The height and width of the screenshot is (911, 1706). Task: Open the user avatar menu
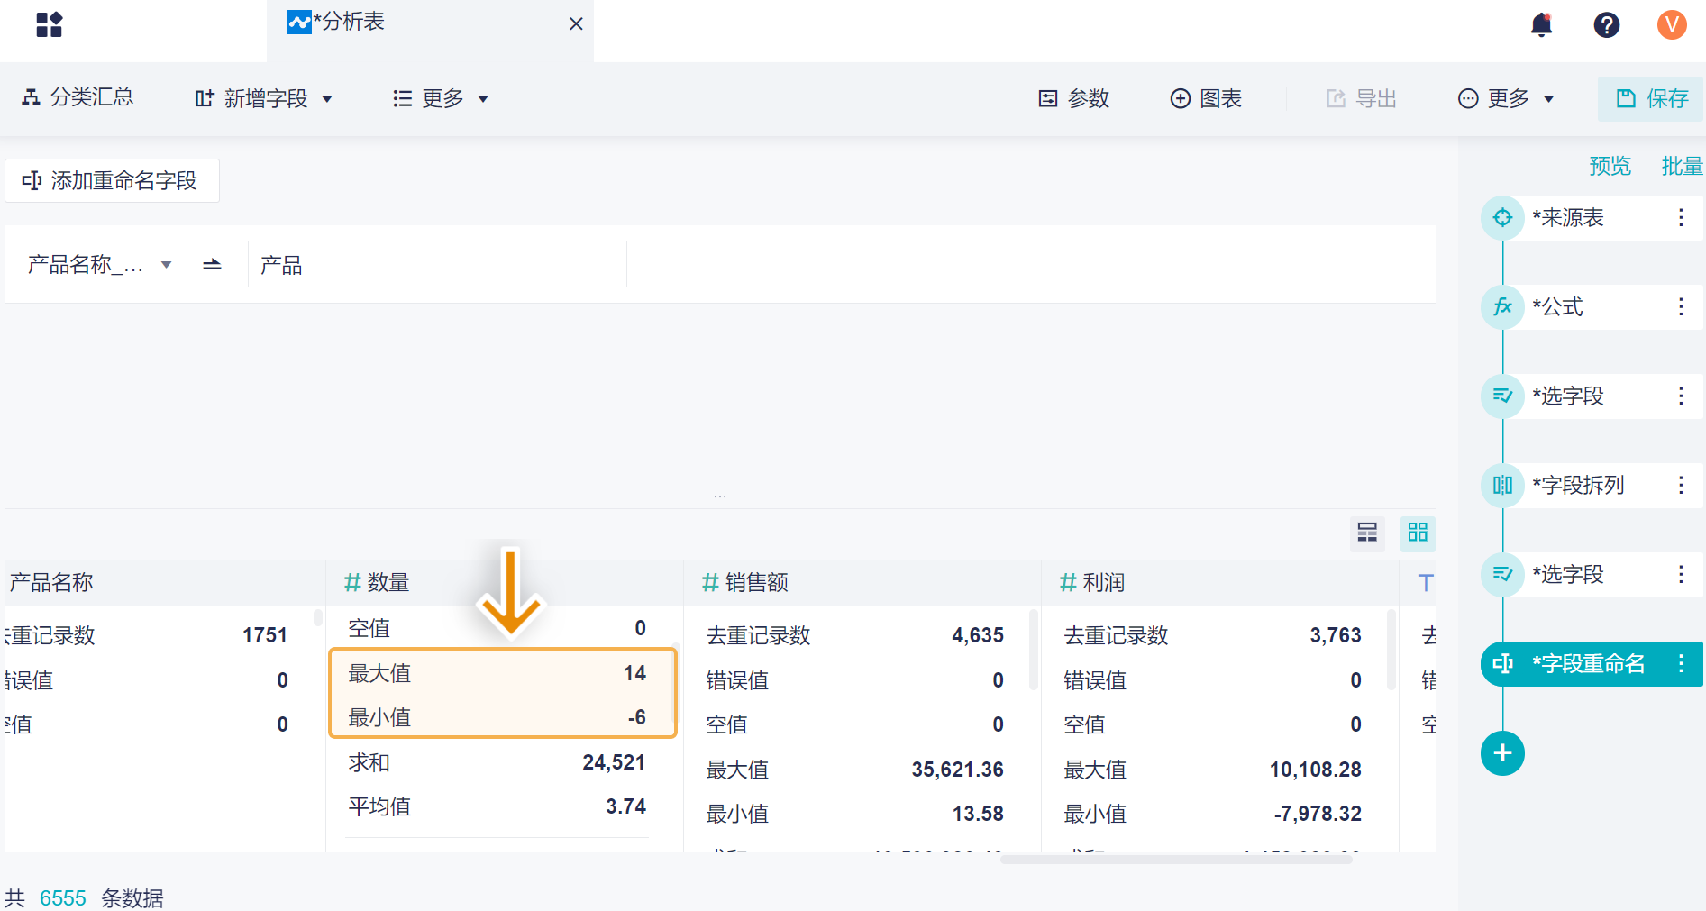pos(1671,25)
